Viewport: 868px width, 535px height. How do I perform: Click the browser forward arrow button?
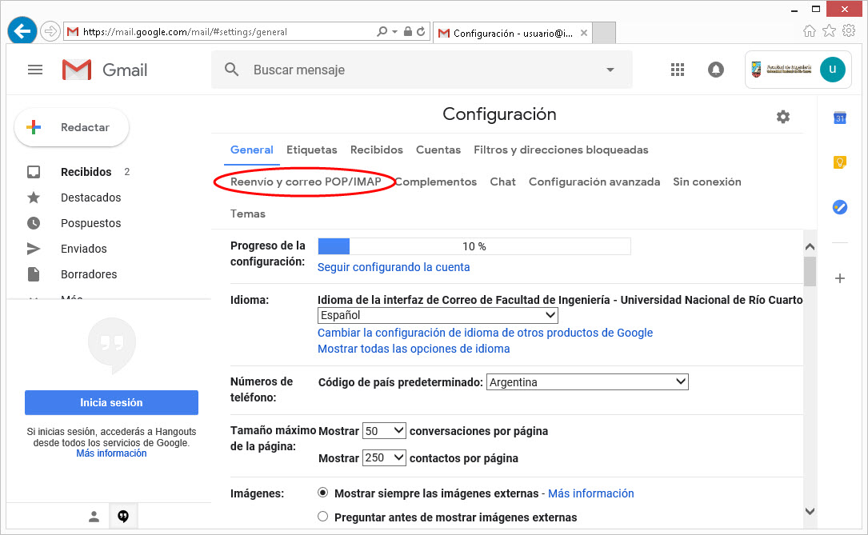tap(50, 31)
